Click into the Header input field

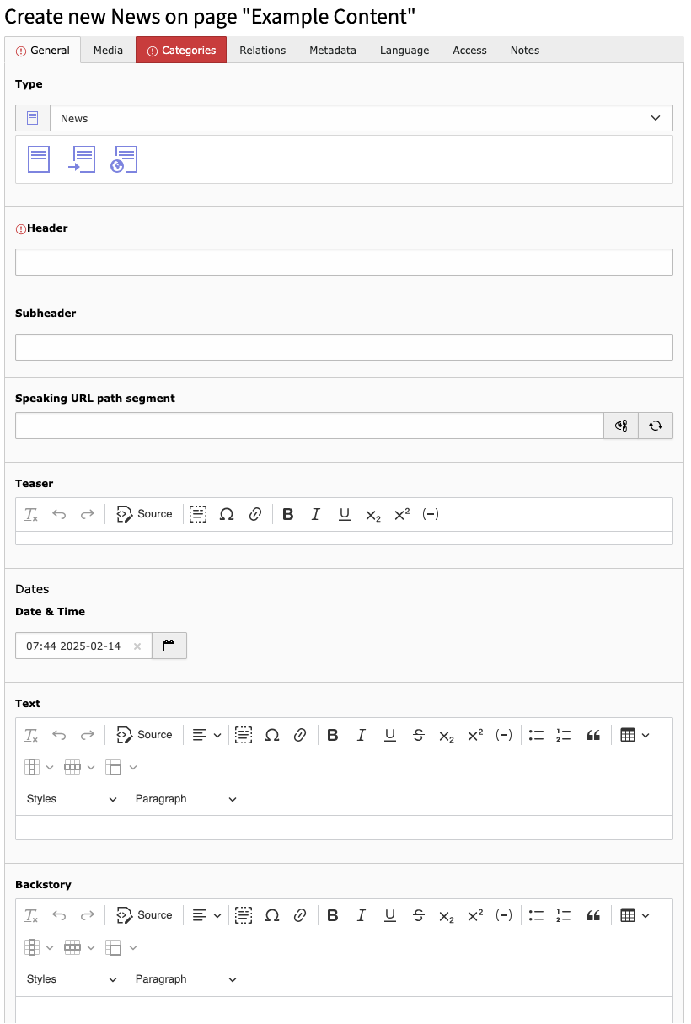(x=344, y=262)
